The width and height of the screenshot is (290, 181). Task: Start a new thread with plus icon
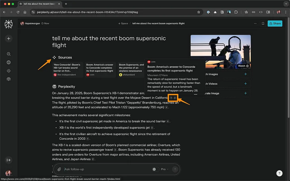(8, 38)
